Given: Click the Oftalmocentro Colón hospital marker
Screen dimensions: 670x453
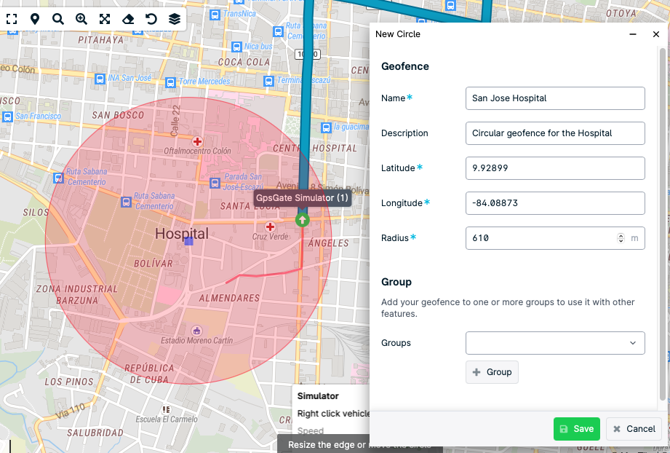Looking at the screenshot, I should 197,141.
